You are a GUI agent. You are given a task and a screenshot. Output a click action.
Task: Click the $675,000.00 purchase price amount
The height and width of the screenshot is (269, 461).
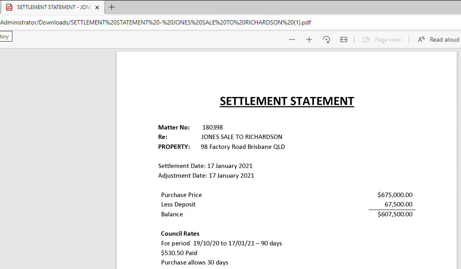(x=395, y=195)
